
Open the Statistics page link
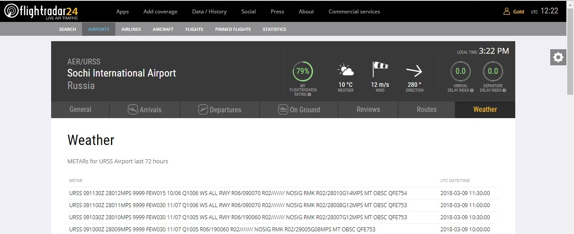coord(274,29)
